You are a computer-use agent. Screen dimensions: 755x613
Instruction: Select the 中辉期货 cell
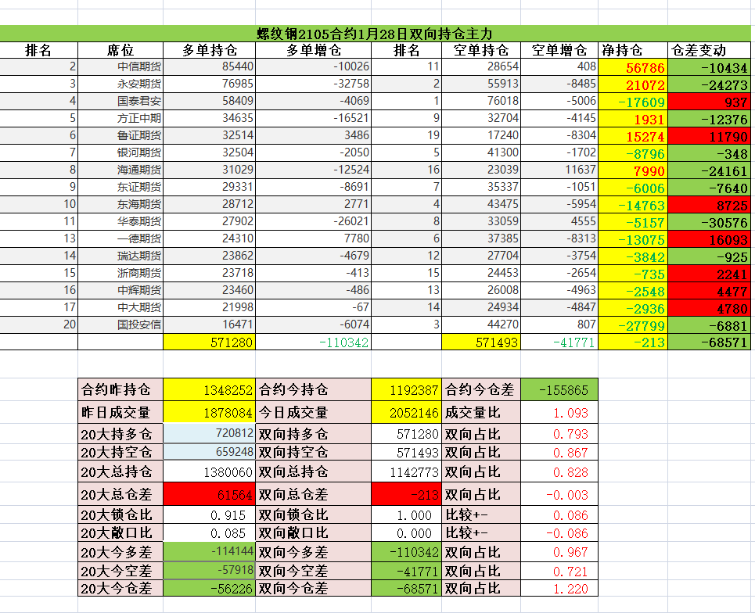(x=120, y=290)
